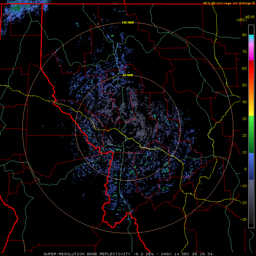Click the '50 NMI' range ring label
The height and width of the screenshot is (256, 256).
(128, 75)
